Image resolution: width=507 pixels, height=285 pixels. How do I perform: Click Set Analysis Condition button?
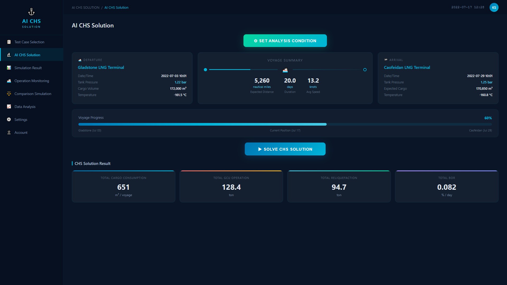[x=285, y=41]
